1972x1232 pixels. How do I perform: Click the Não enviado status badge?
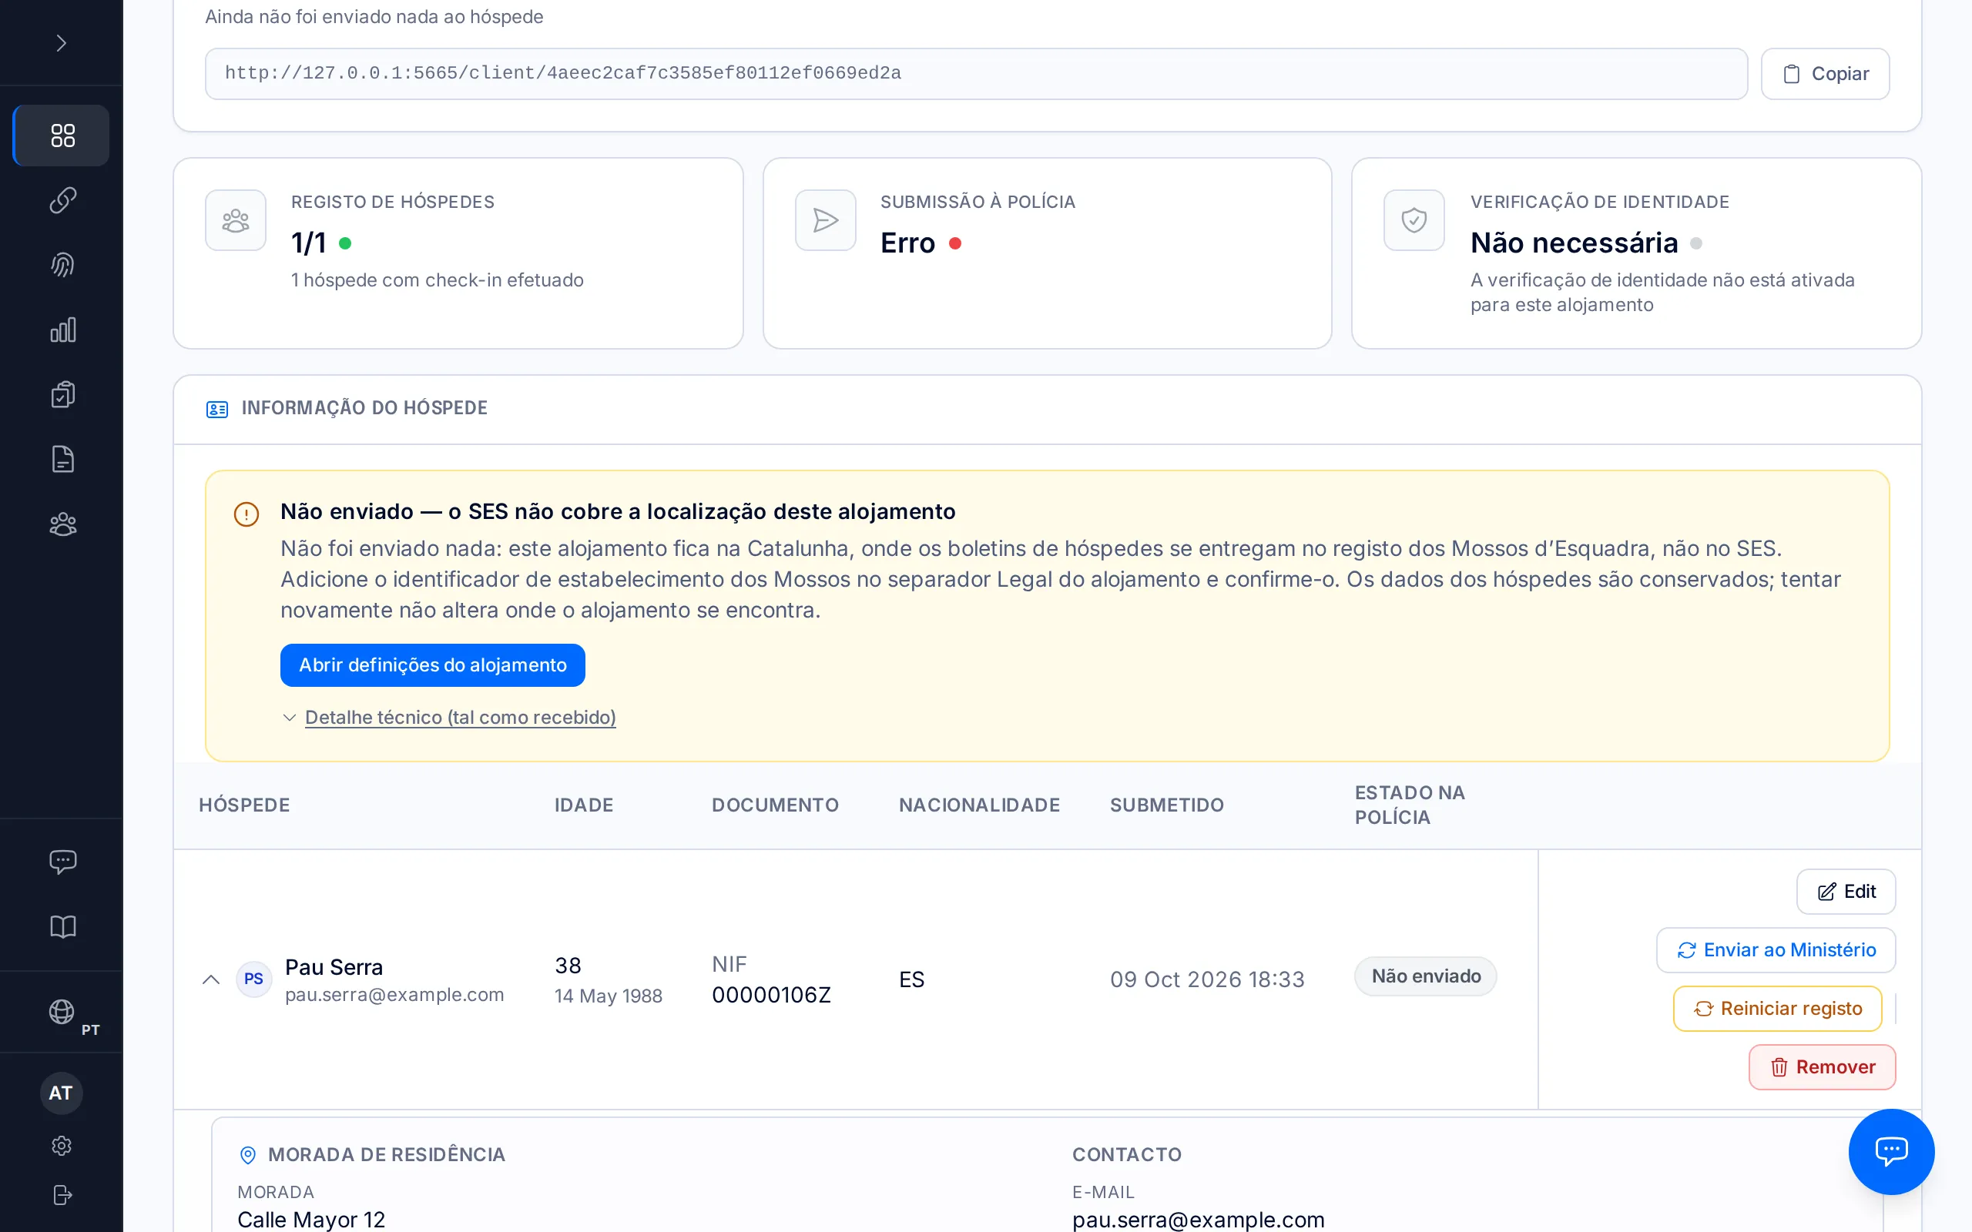tap(1425, 976)
